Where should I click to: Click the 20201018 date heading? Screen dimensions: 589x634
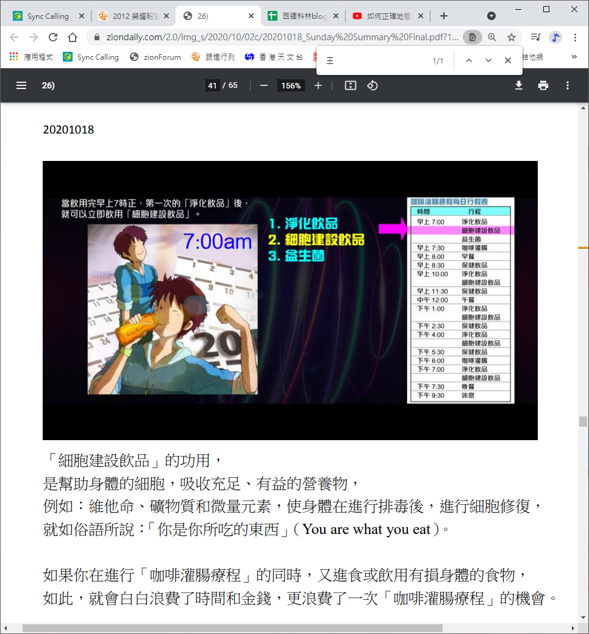(68, 130)
